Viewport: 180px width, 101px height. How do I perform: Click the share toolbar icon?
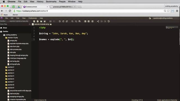point(98,21)
